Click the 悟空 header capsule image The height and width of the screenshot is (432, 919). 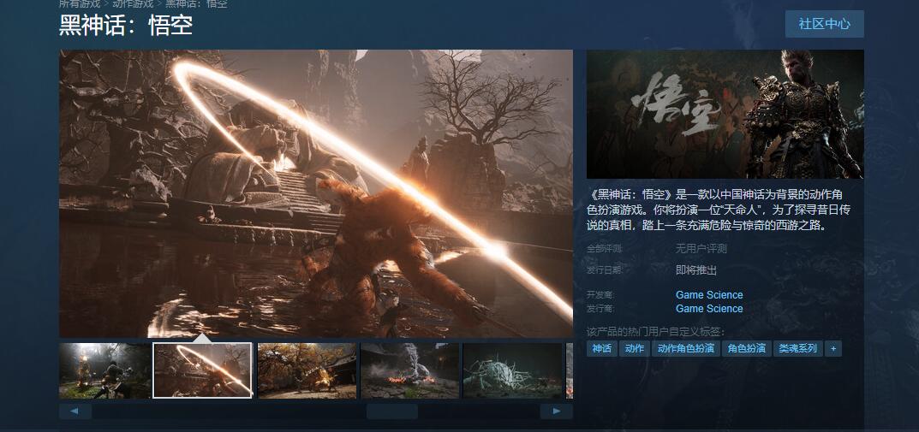click(x=725, y=114)
